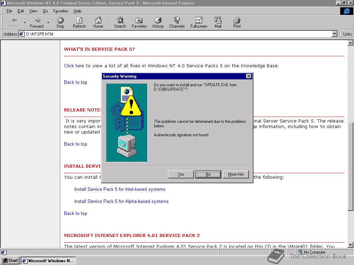Open the View menu

[33, 11]
